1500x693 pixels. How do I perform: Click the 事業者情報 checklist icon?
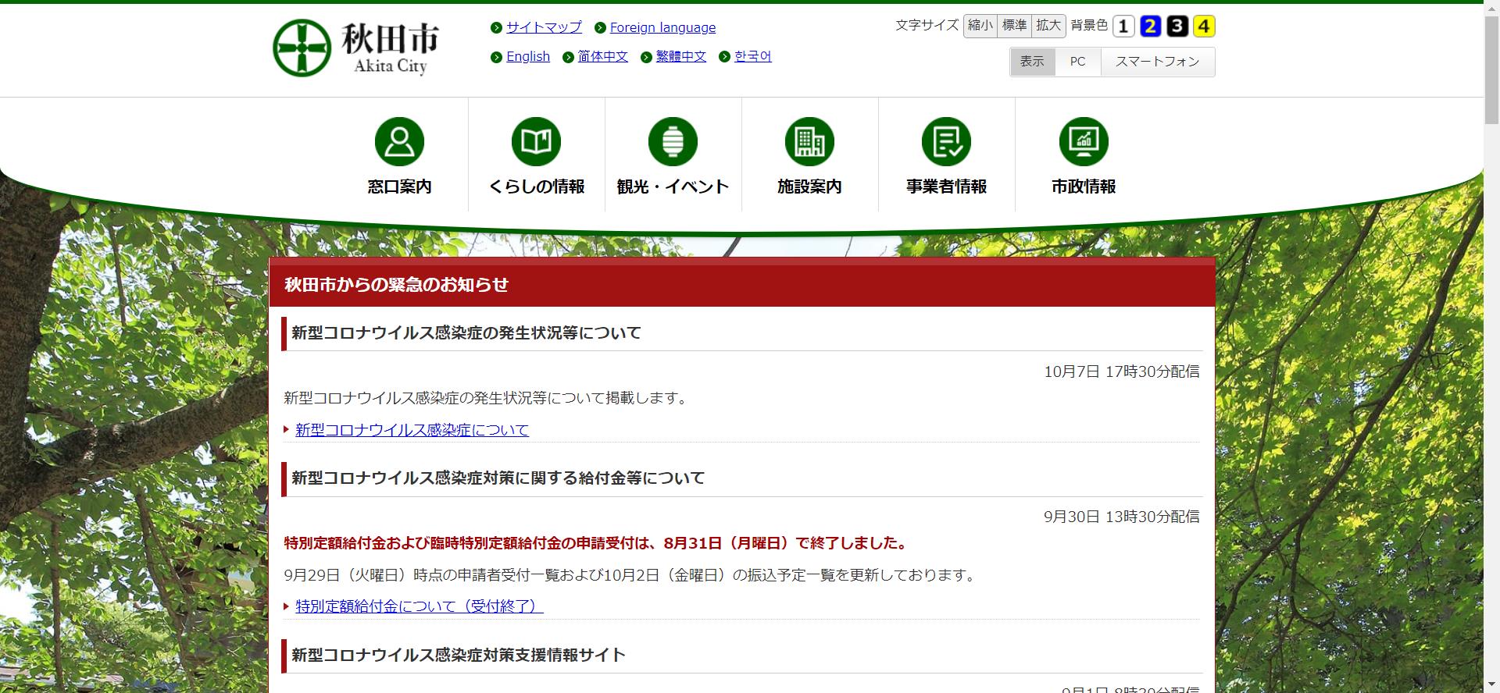[x=946, y=141]
